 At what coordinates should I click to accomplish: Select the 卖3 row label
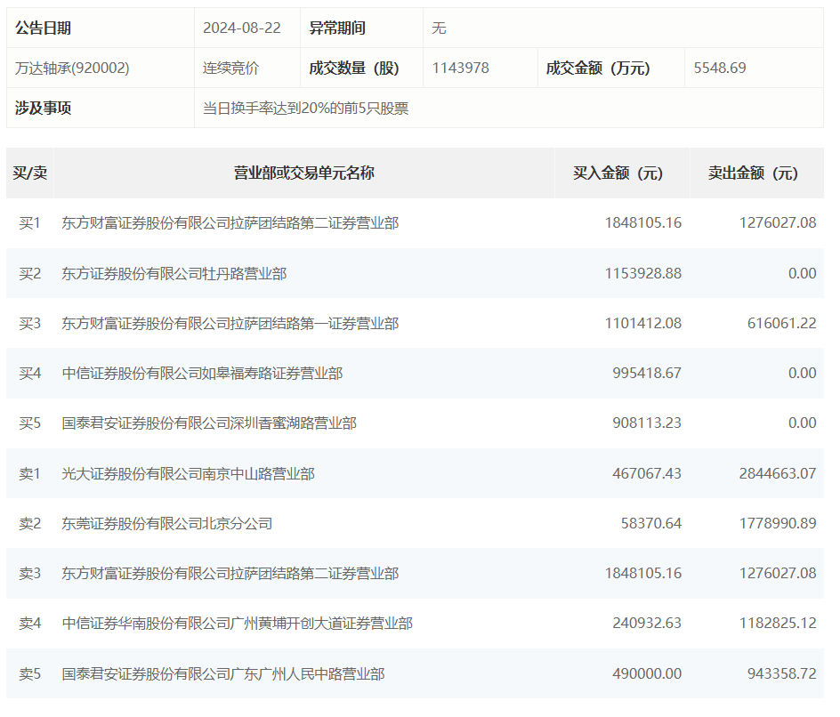[30, 574]
